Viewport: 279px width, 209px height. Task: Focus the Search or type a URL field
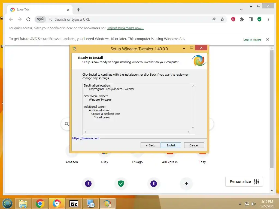[131, 19]
